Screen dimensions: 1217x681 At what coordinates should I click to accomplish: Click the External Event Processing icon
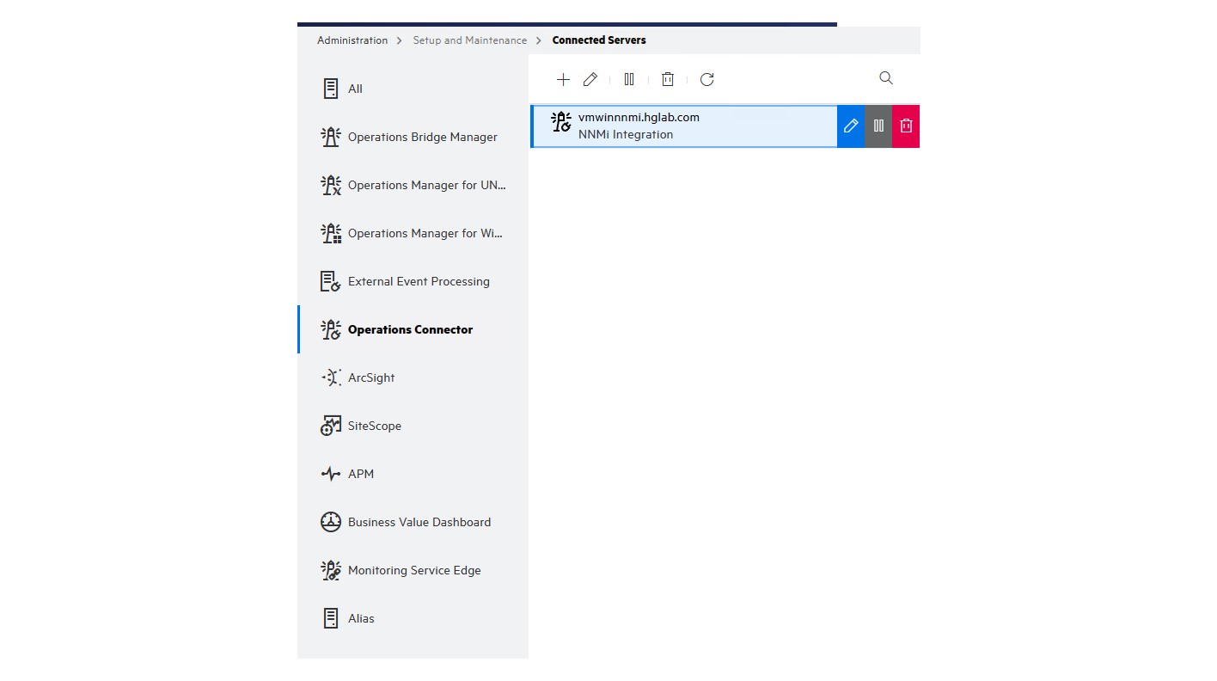[x=331, y=281]
